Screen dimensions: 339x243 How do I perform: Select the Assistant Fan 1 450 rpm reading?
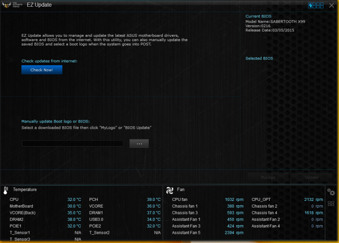235,219
